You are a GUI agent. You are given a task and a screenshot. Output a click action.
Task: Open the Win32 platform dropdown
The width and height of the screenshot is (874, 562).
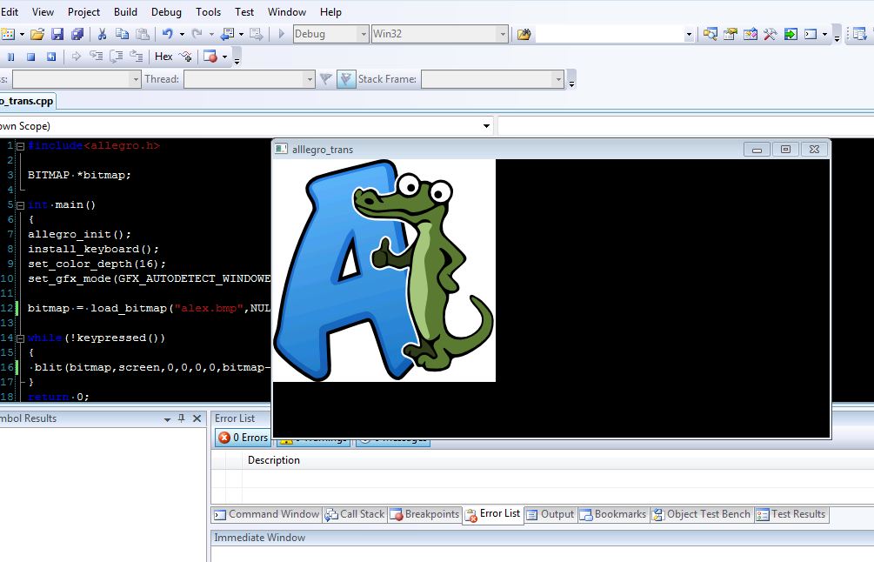503,33
